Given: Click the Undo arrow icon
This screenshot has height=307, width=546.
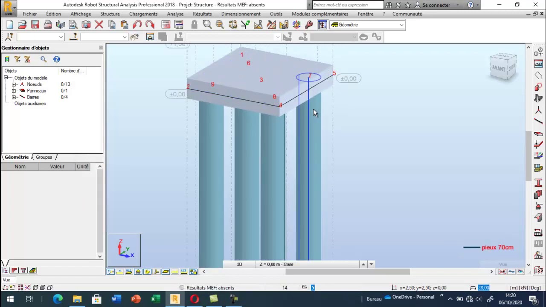Looking at the screenshot, I should [x=137, y=25].
